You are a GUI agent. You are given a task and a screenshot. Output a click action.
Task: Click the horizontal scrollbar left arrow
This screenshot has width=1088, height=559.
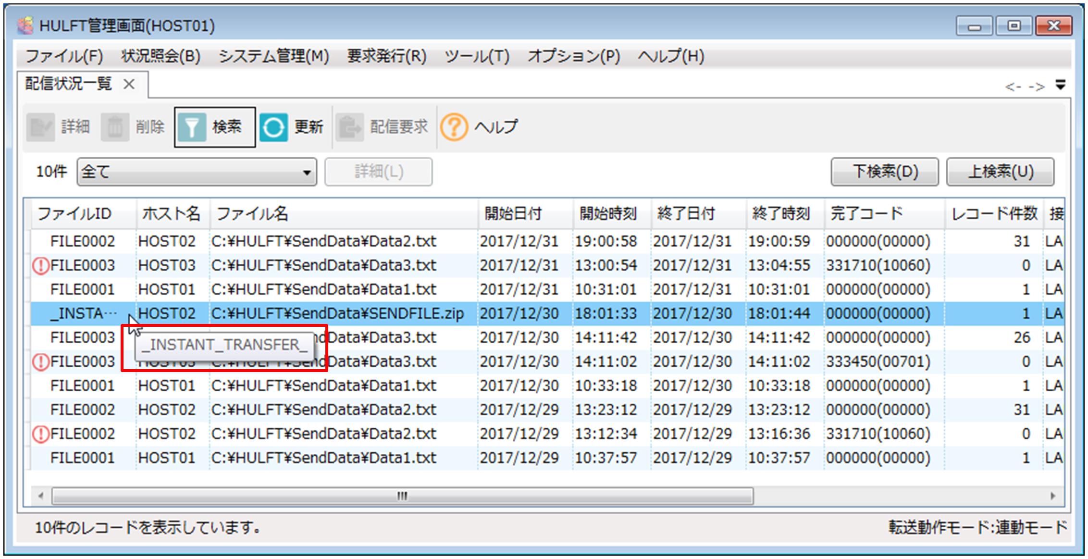40,496
